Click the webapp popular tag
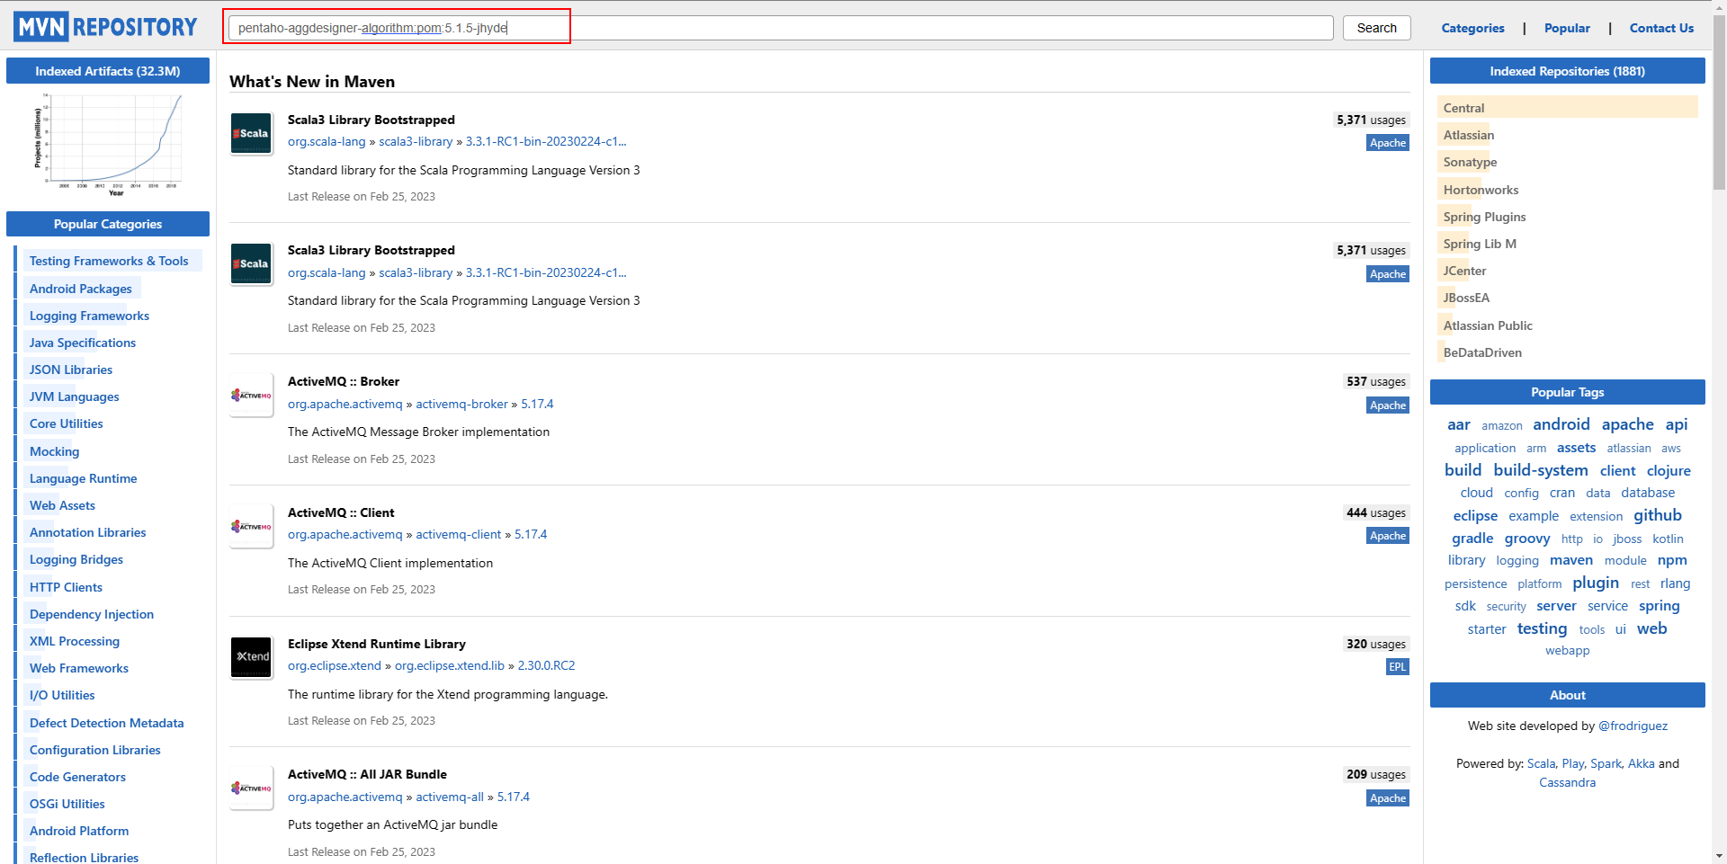 [1567, 650]
